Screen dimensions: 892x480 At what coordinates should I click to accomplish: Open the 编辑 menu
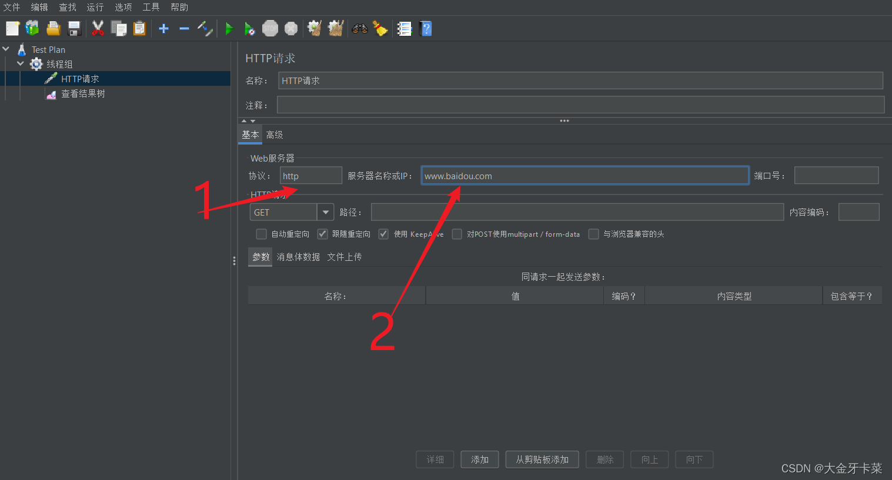pos(39,7)
